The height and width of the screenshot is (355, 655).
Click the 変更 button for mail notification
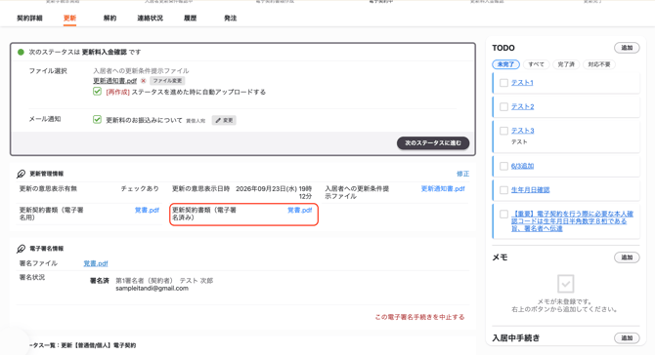(x=224, y=120)
